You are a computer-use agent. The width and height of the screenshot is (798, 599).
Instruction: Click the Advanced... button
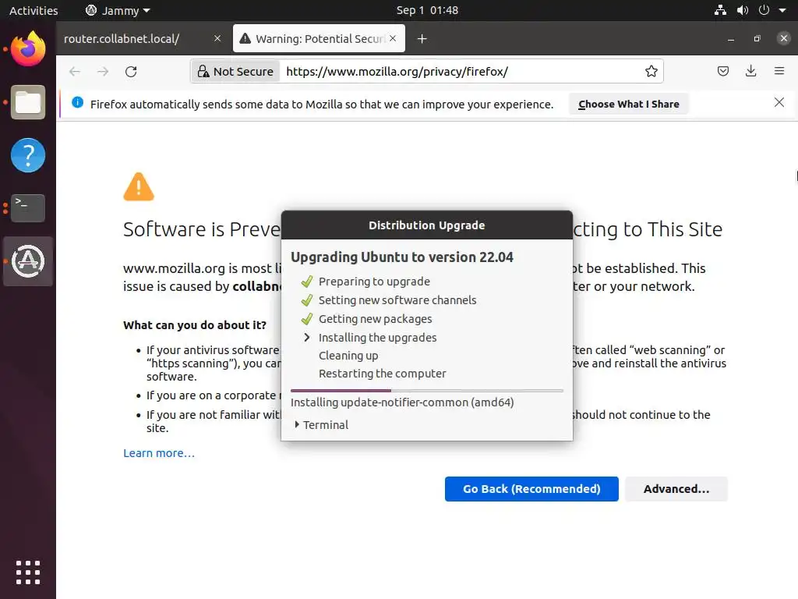676,489
